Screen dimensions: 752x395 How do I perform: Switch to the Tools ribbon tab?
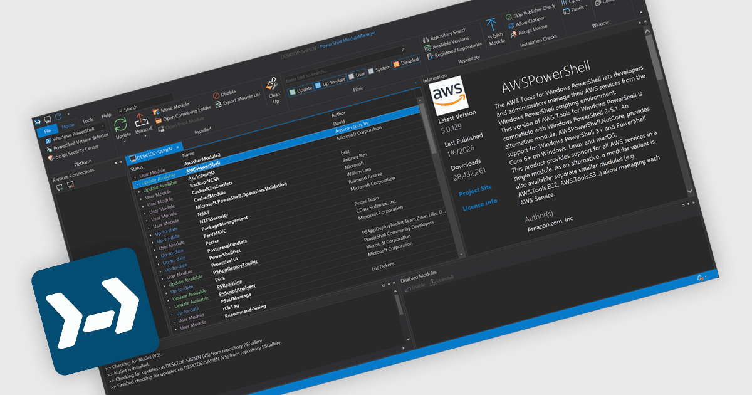88,120
